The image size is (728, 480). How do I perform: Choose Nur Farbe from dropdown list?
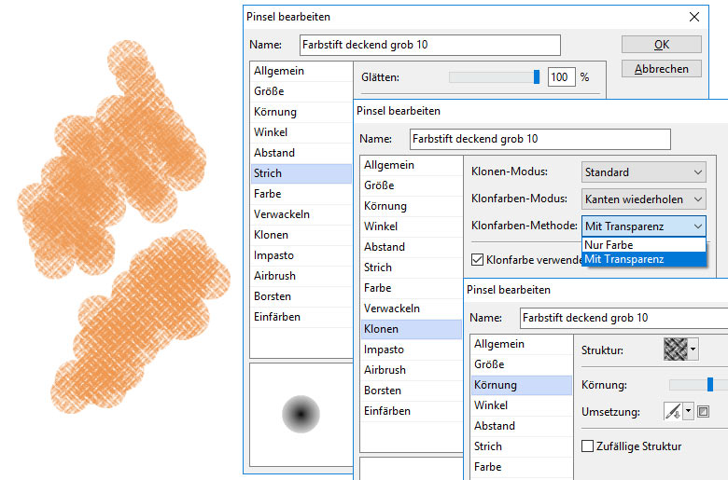pyautogui.click(x=643, y=245)
